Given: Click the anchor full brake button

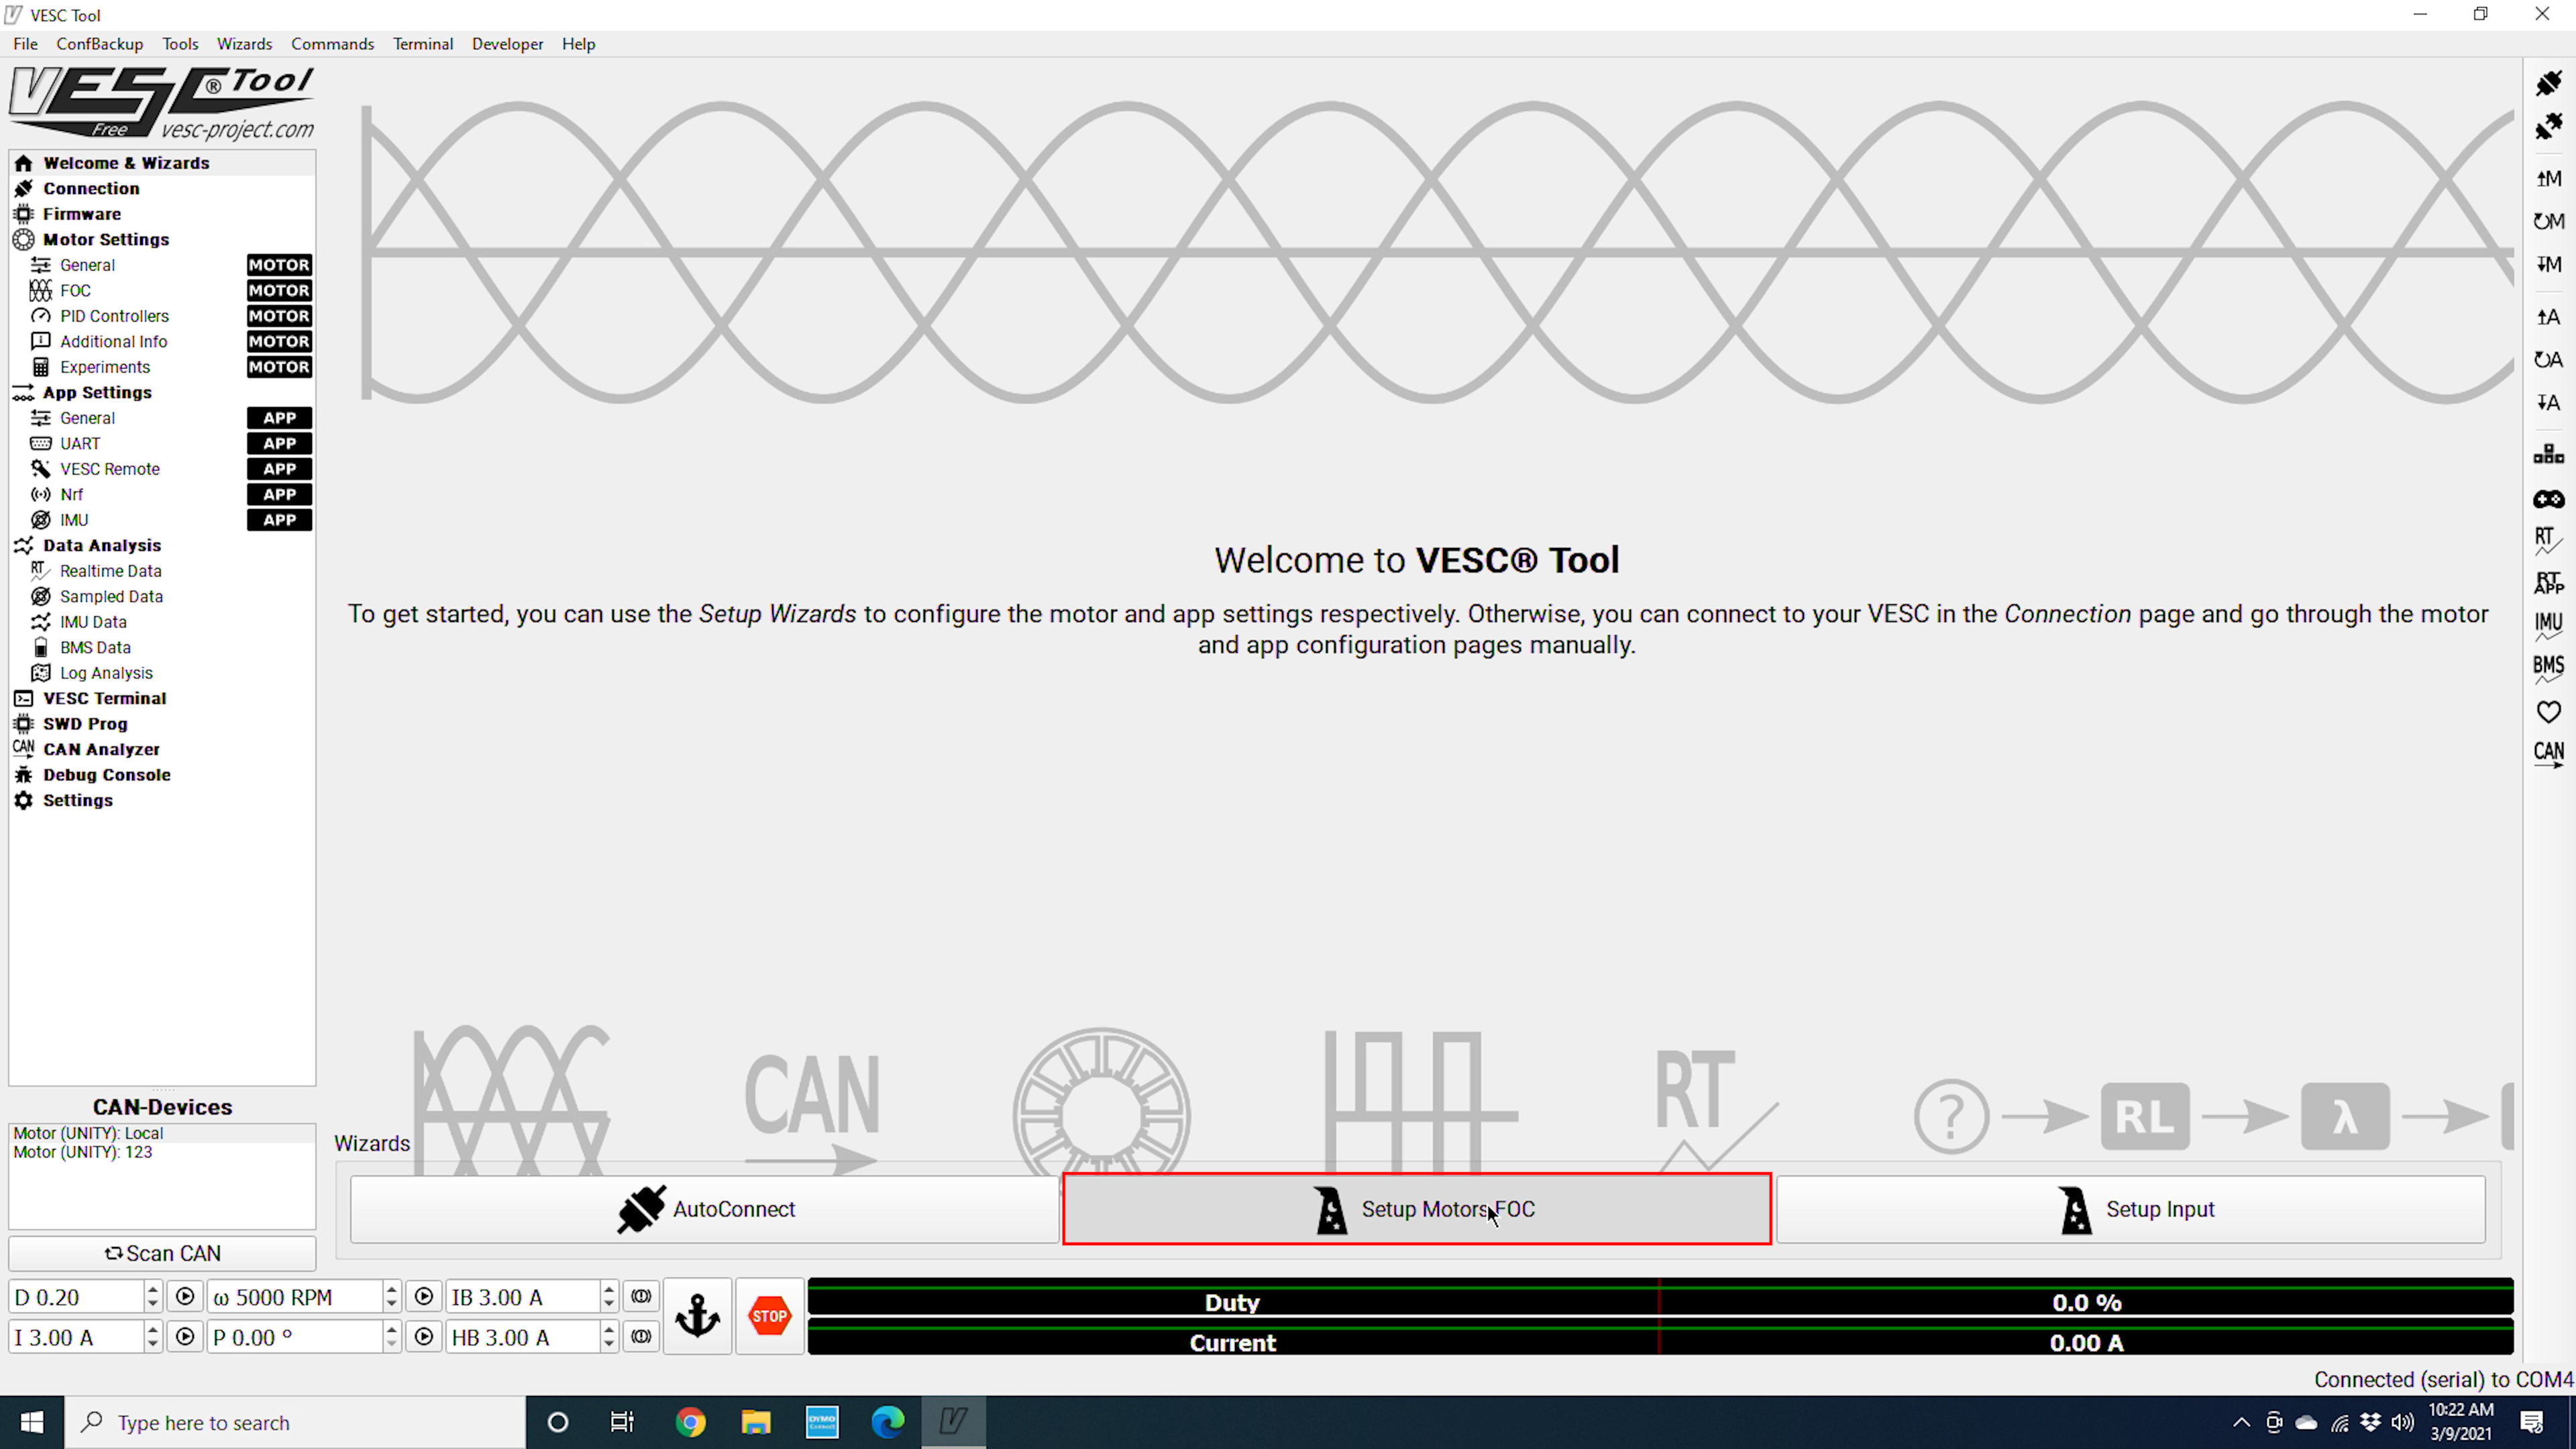Looking at the screenshot, I should coord(697,1316).
